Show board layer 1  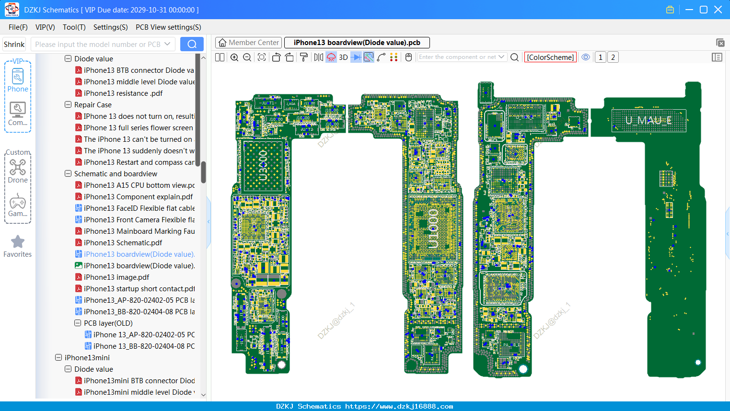pyautogui.click(x=600, y=57)
